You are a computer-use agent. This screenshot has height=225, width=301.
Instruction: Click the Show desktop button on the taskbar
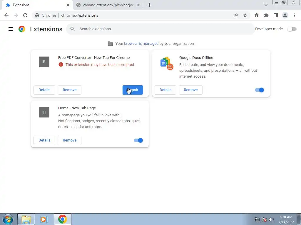pyautogui.click(x=299, y=219)
